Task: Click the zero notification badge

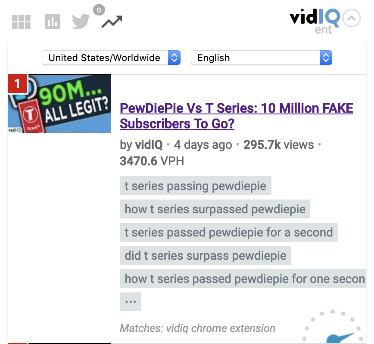Action: (x=99, y=10)
